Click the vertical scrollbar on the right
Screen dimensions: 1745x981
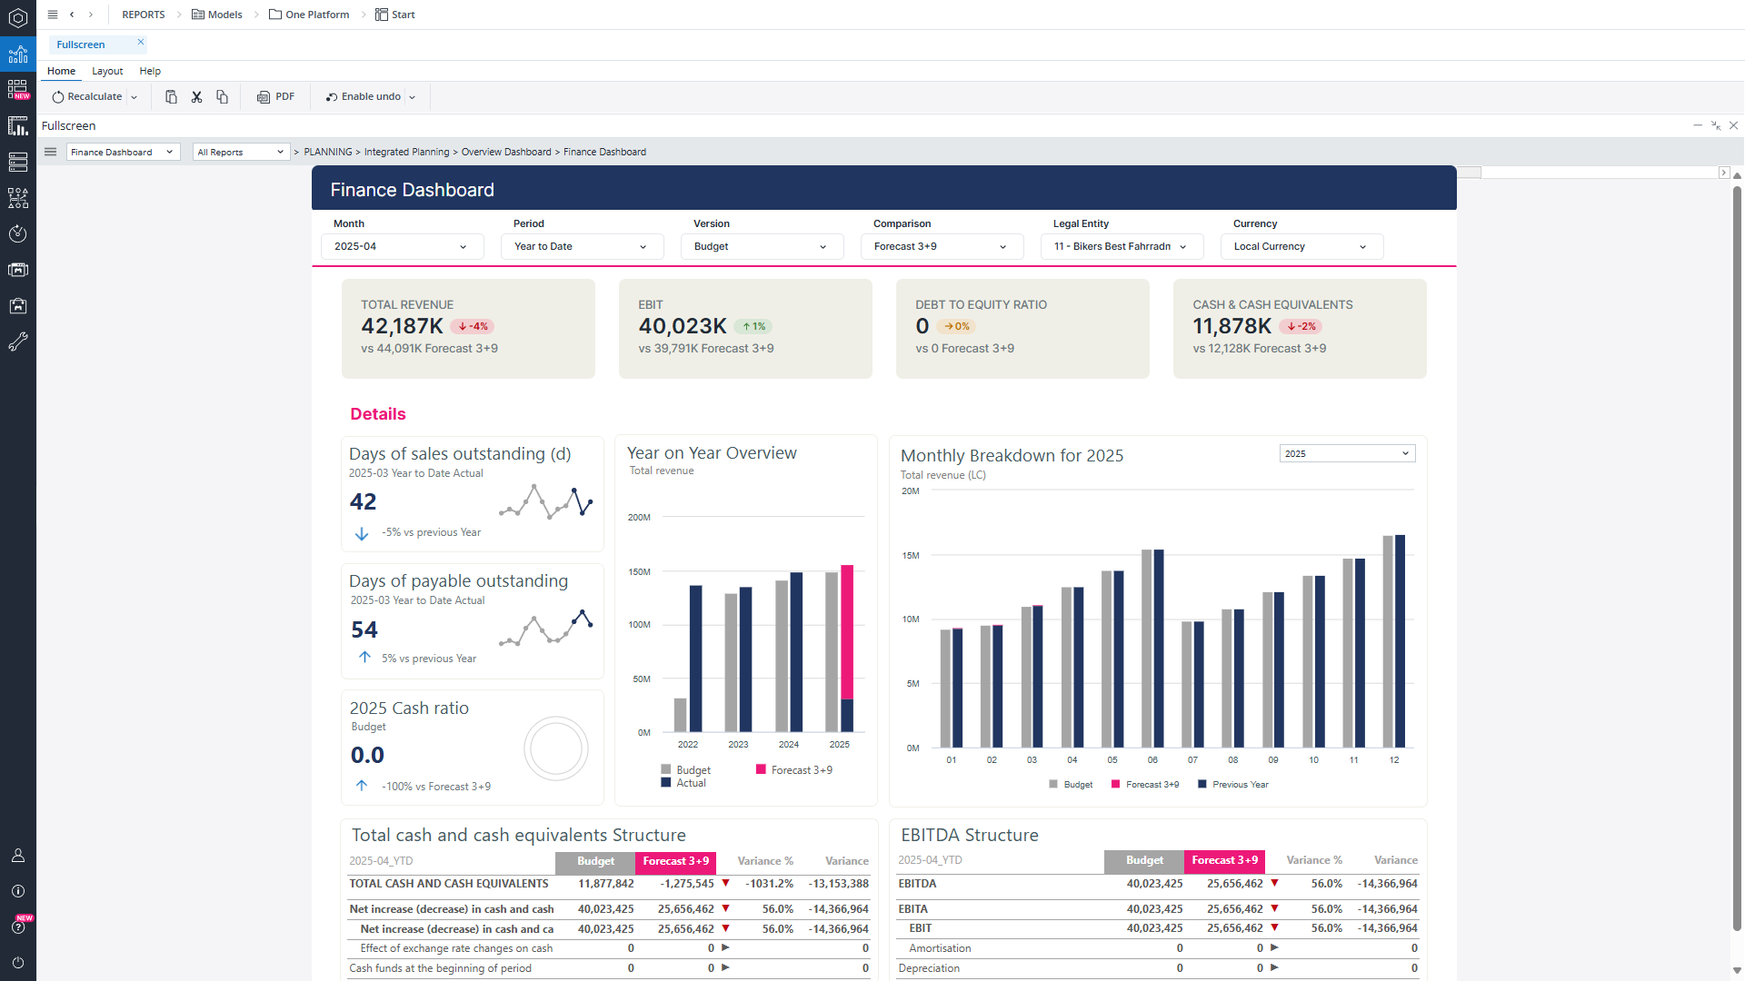pos(1737,545)
